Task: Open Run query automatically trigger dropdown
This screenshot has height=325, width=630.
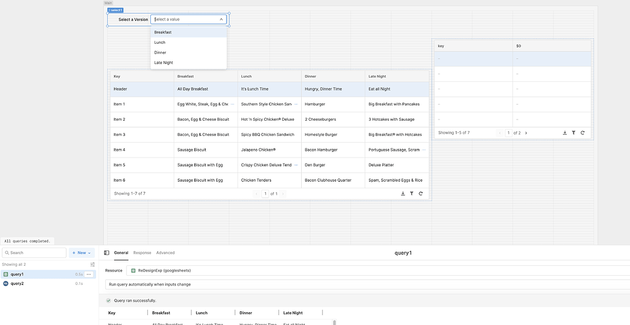Action: (368, 284)
